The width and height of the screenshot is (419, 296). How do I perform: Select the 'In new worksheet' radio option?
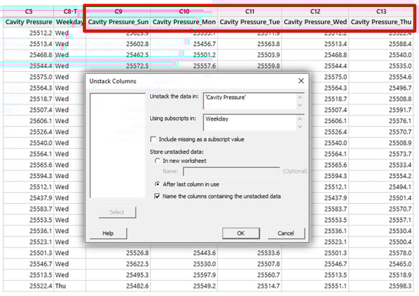tap(157, 160)
